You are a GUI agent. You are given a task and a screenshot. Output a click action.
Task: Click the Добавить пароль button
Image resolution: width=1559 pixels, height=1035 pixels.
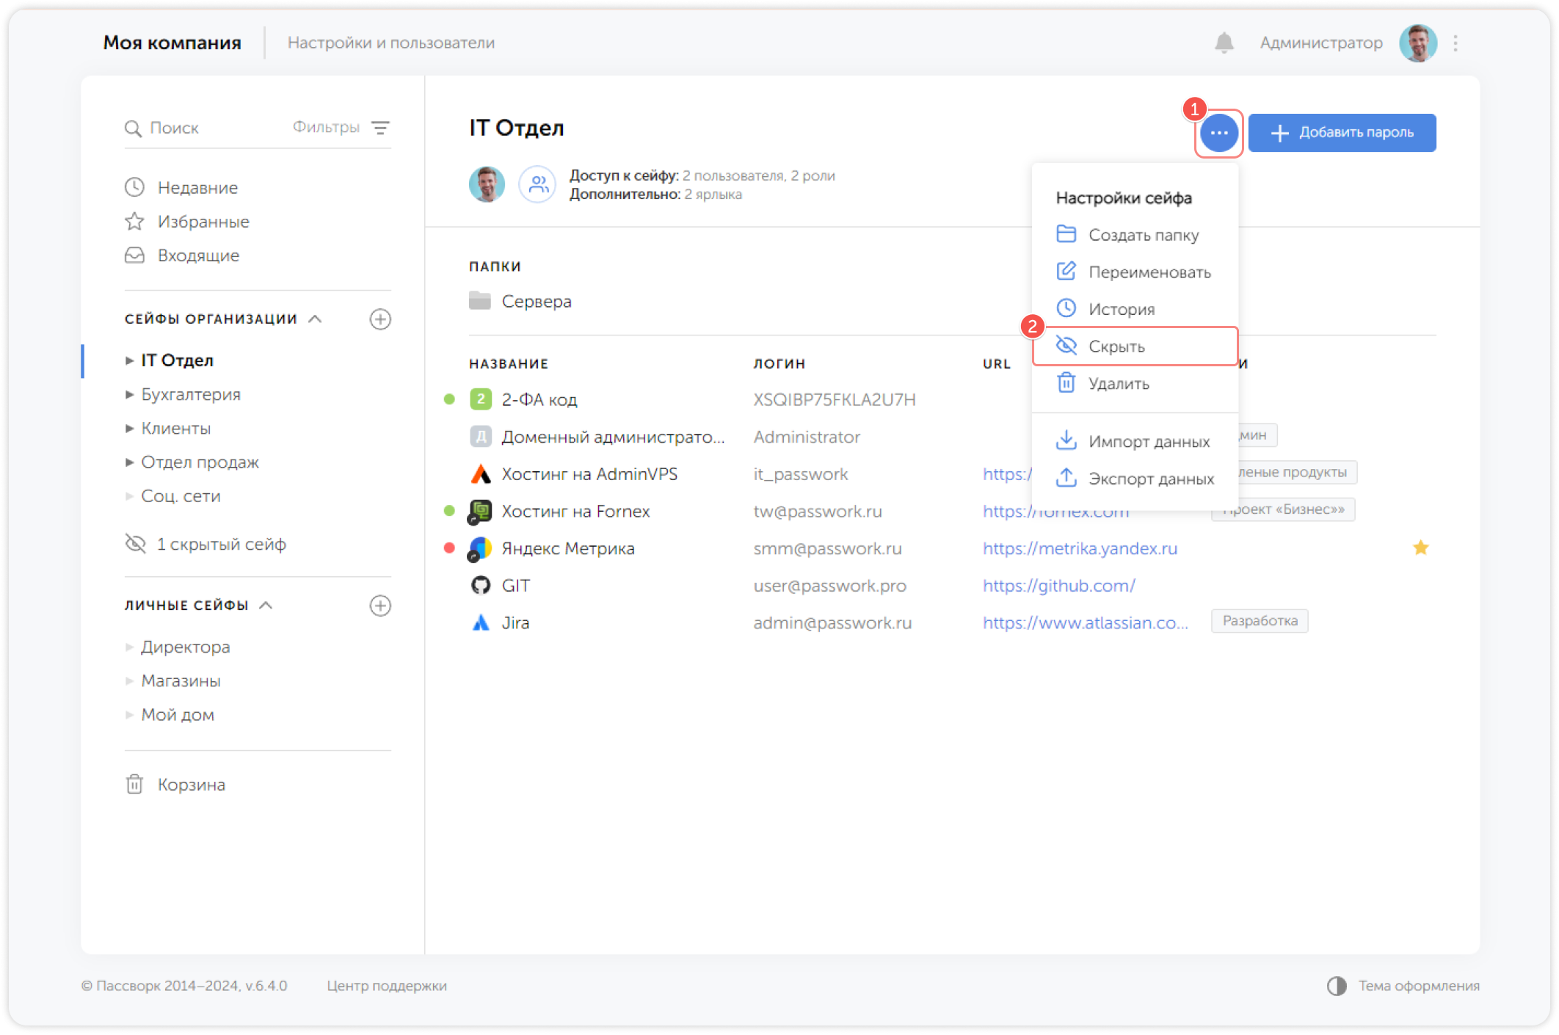pos(1342,133)
